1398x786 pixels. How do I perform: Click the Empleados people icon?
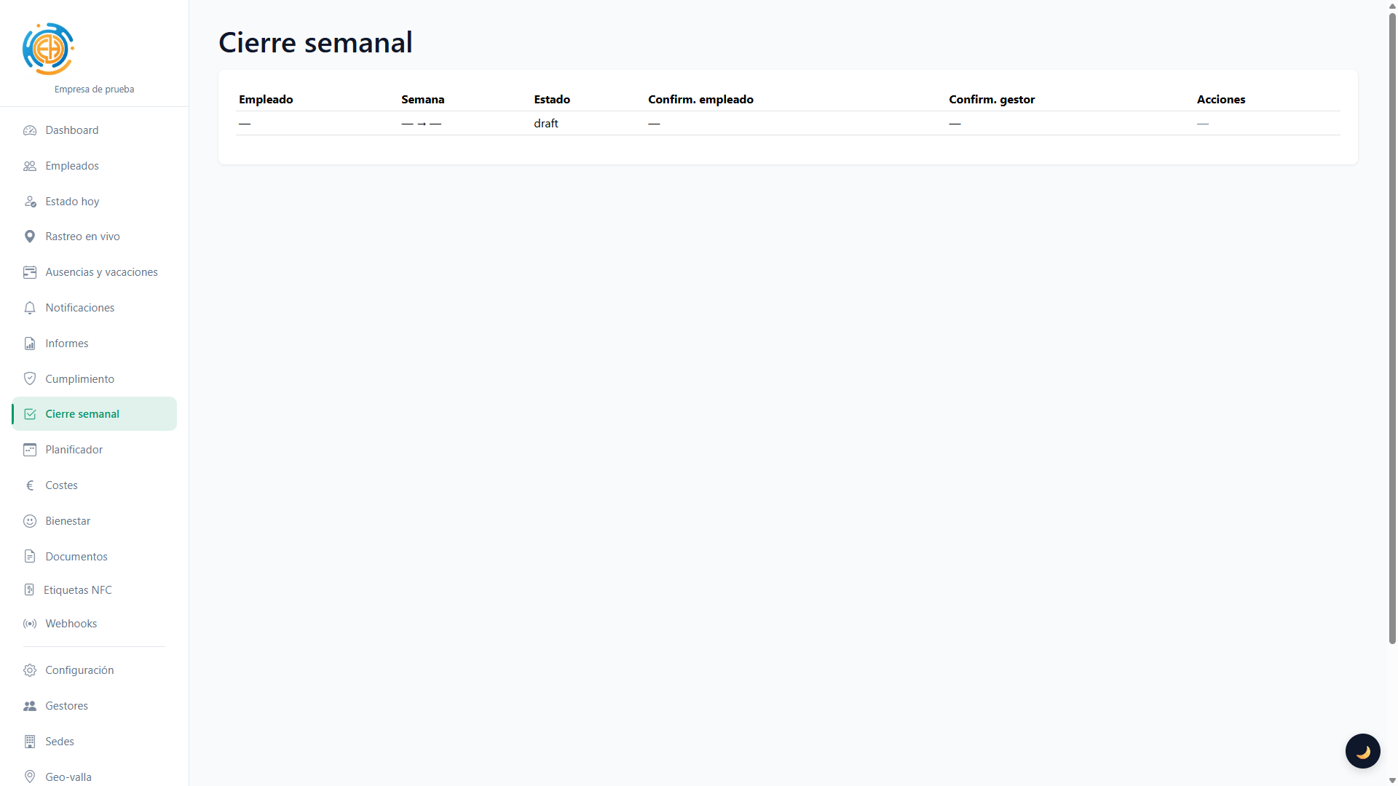coord(30,166)
